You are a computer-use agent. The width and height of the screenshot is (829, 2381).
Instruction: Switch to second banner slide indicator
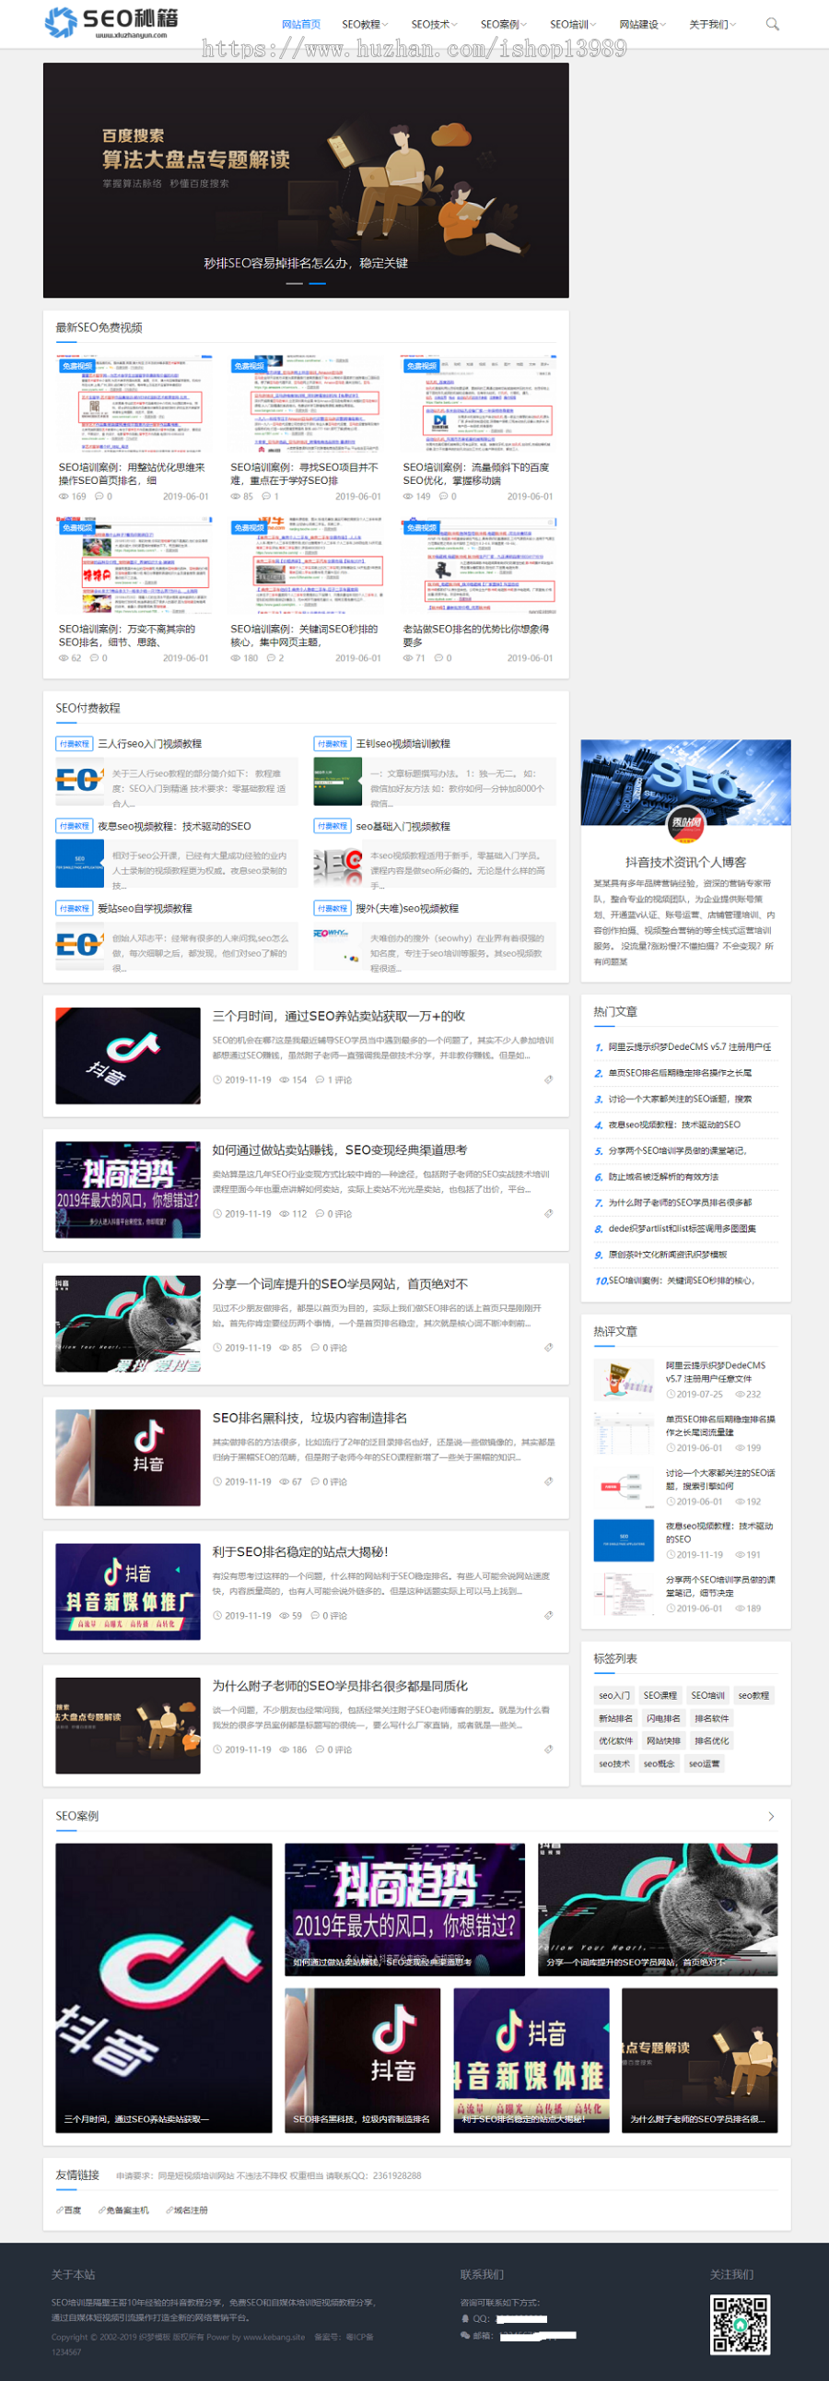click(317, 283)
